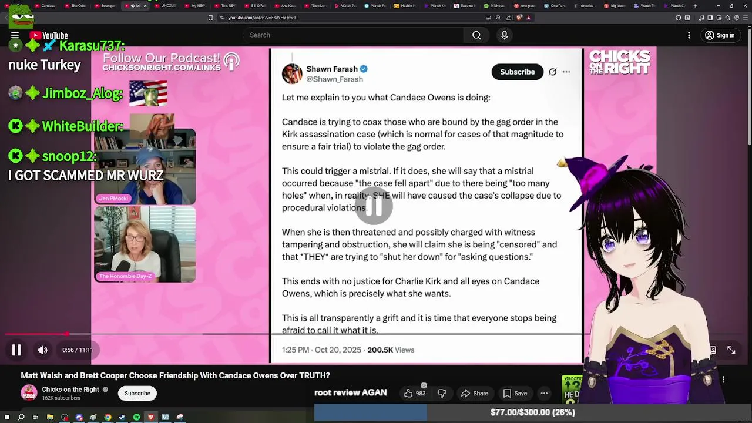Switch to the Candace browser tab
Image resolution: width=752 pixels, height=423 pixels.
tap(45, 6)
